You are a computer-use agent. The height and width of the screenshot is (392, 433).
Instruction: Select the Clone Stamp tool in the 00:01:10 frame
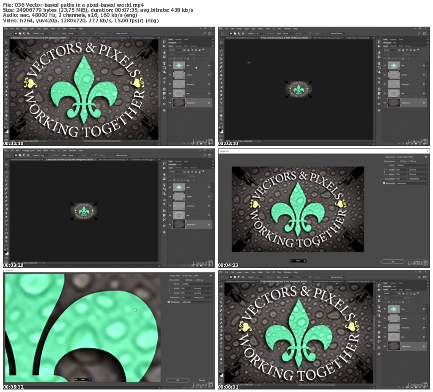click(x=6, y=75)
